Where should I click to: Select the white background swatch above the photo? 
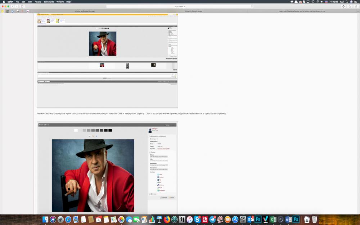coord(76,130)
